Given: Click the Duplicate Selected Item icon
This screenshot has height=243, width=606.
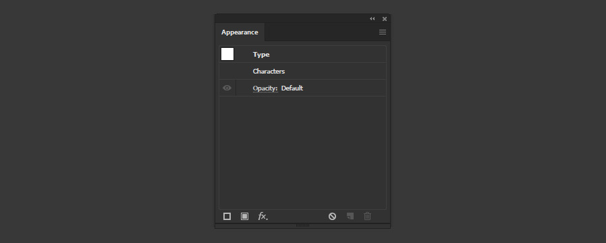Looking at the screenshot, I should click(350, 217).
